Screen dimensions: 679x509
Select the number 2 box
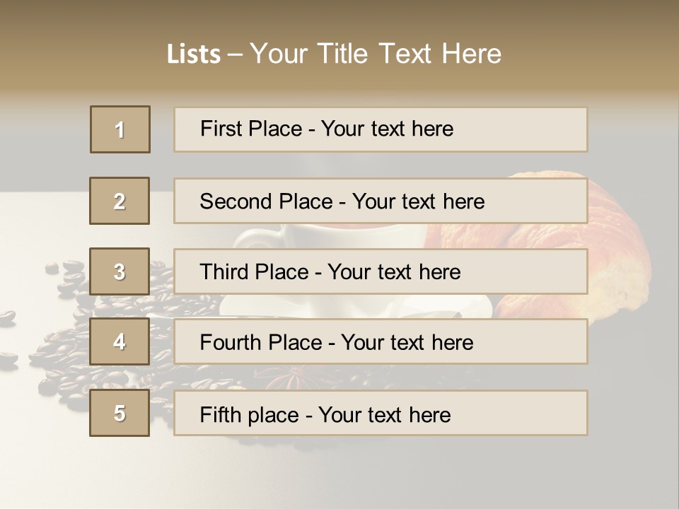pyautogui.click(x=120, y=201)
